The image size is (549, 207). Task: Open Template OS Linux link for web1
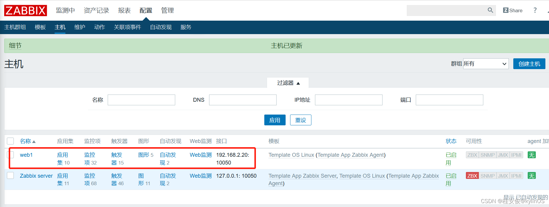pos(291,155)
